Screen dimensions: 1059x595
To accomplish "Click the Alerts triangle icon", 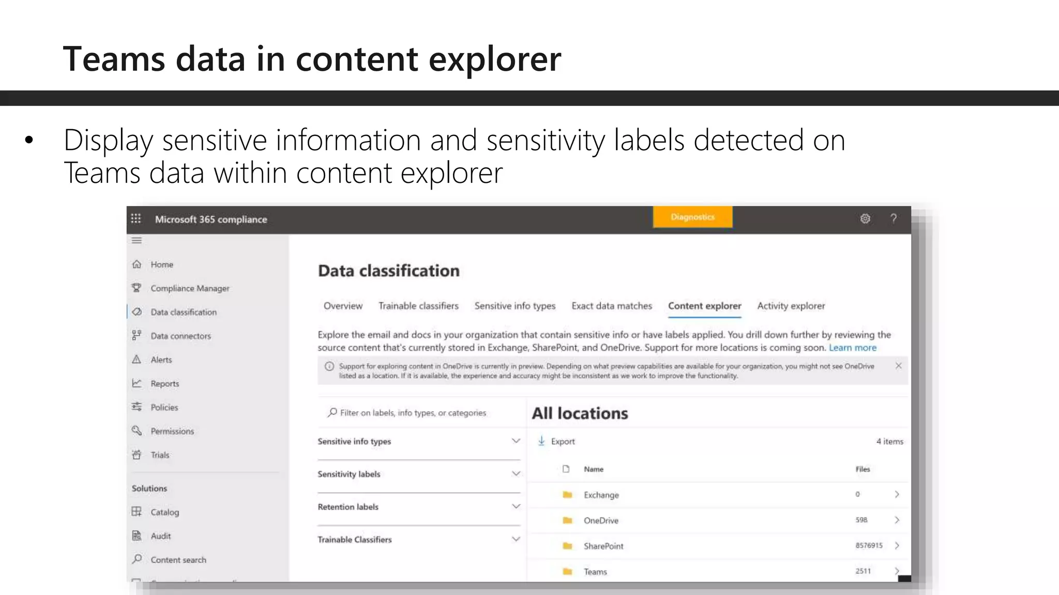I will coord(137,359).
